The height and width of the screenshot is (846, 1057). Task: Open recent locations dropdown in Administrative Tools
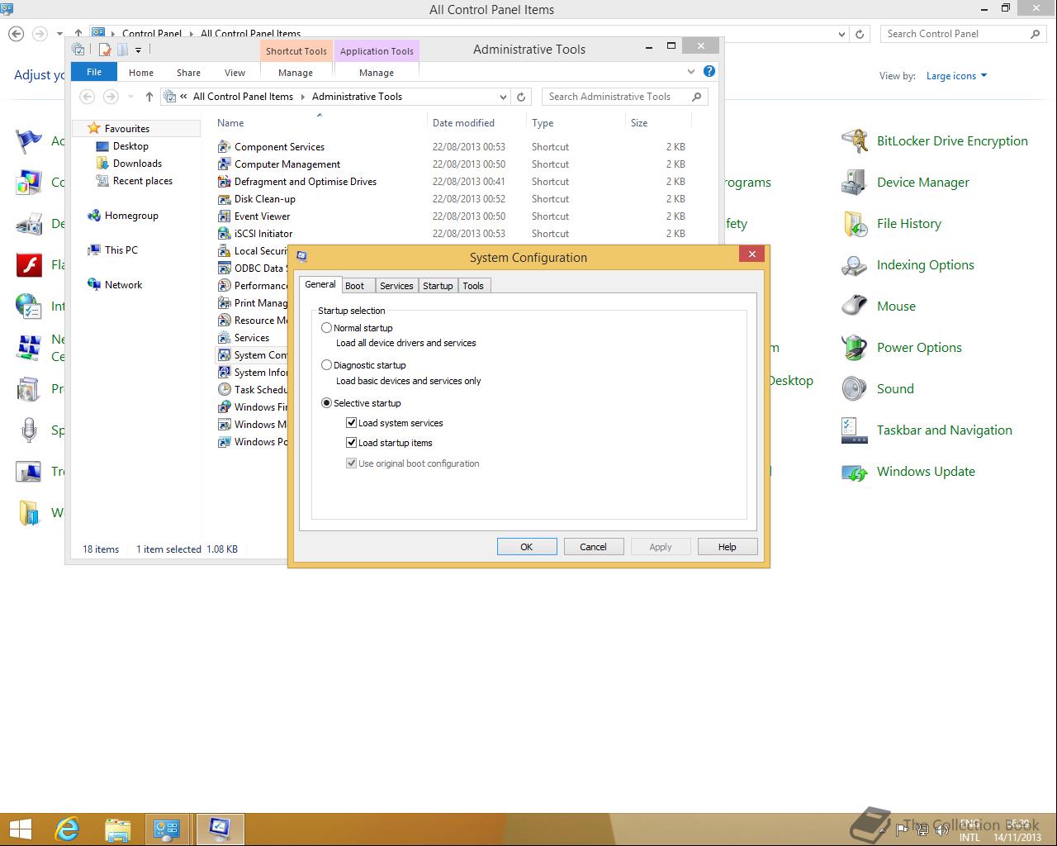tap(130, 97)
